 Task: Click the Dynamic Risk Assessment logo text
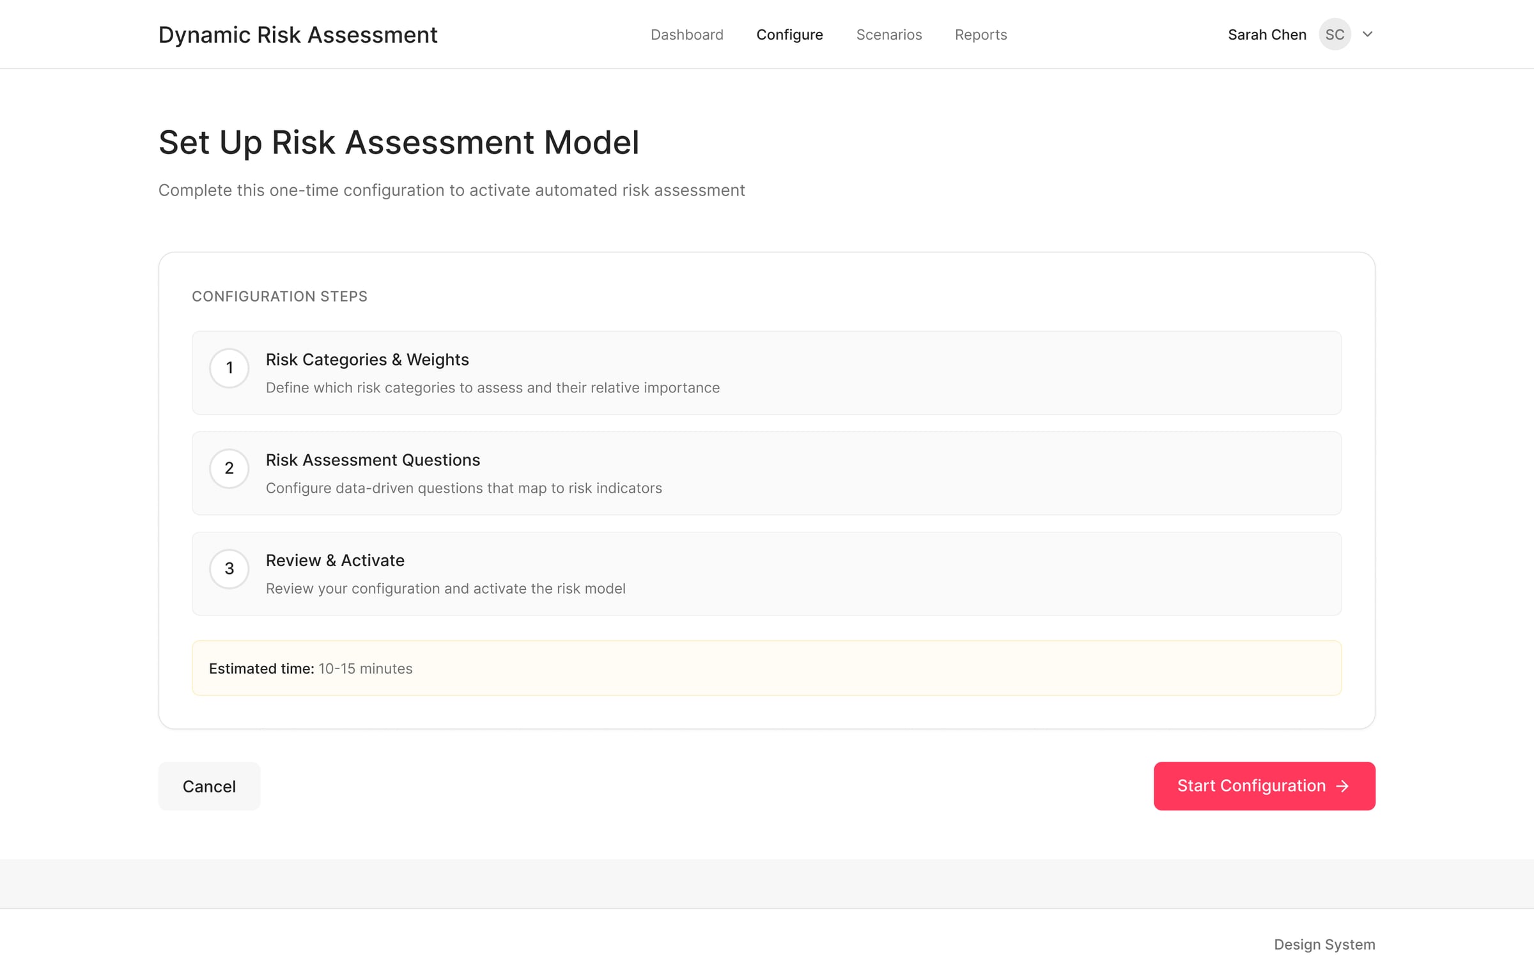[x=298, y=35]
